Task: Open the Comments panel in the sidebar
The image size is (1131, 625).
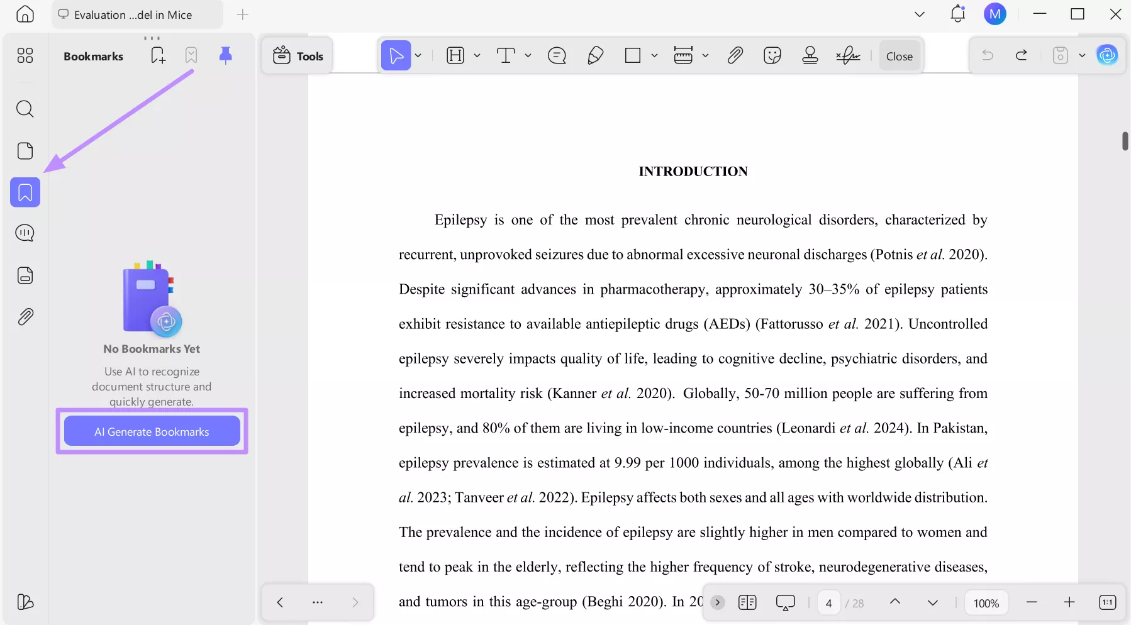Action: pyautogui.click(x=25, y=232)
